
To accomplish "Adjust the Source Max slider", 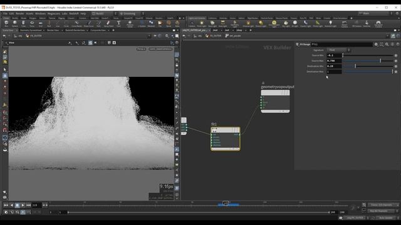I will (368, 61).
